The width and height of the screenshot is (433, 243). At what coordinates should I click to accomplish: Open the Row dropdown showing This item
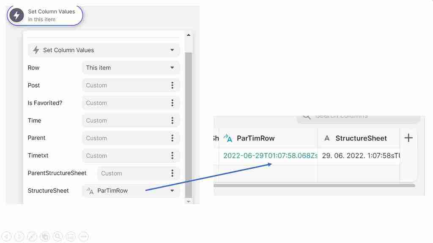pyautogui.click(x=131, y=68)
